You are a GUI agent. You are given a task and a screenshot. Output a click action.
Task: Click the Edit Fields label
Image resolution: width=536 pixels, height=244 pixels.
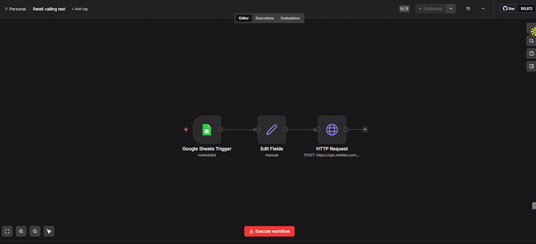click(x=272, y=149)
